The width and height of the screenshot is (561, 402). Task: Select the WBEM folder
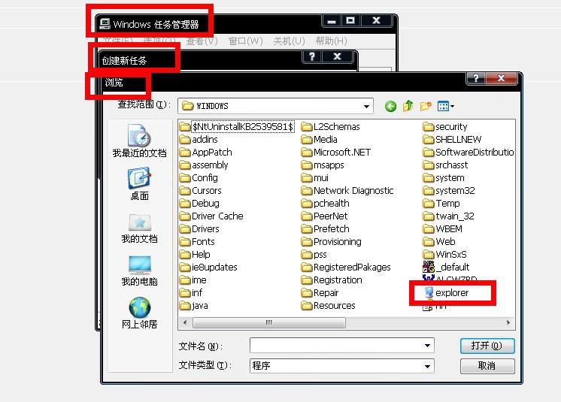click(x=443, y=228)
